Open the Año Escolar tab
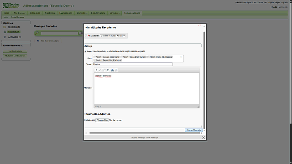The height and width of the screenshot is (164, 292). coord(19,13)
